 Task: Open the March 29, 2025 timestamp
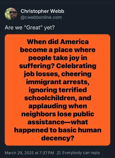[x=29, y=153]
